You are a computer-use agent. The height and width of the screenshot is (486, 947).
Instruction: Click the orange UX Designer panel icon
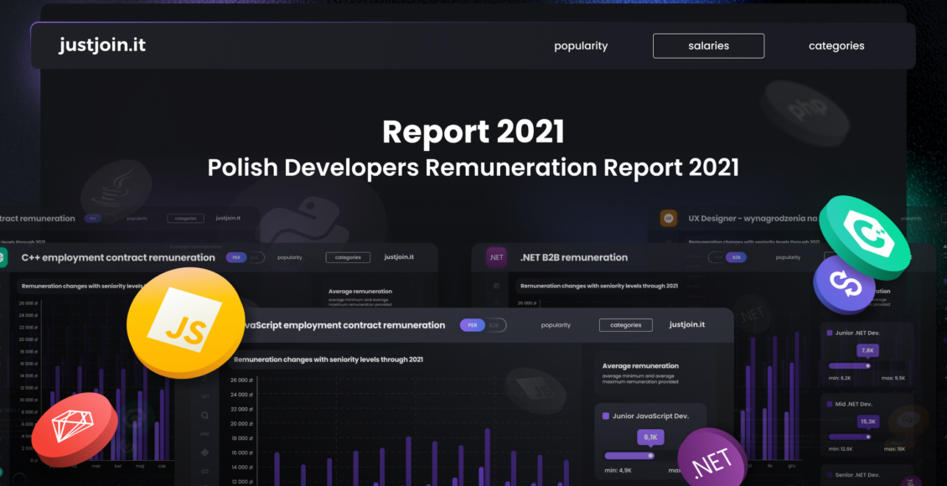[668, 217]
